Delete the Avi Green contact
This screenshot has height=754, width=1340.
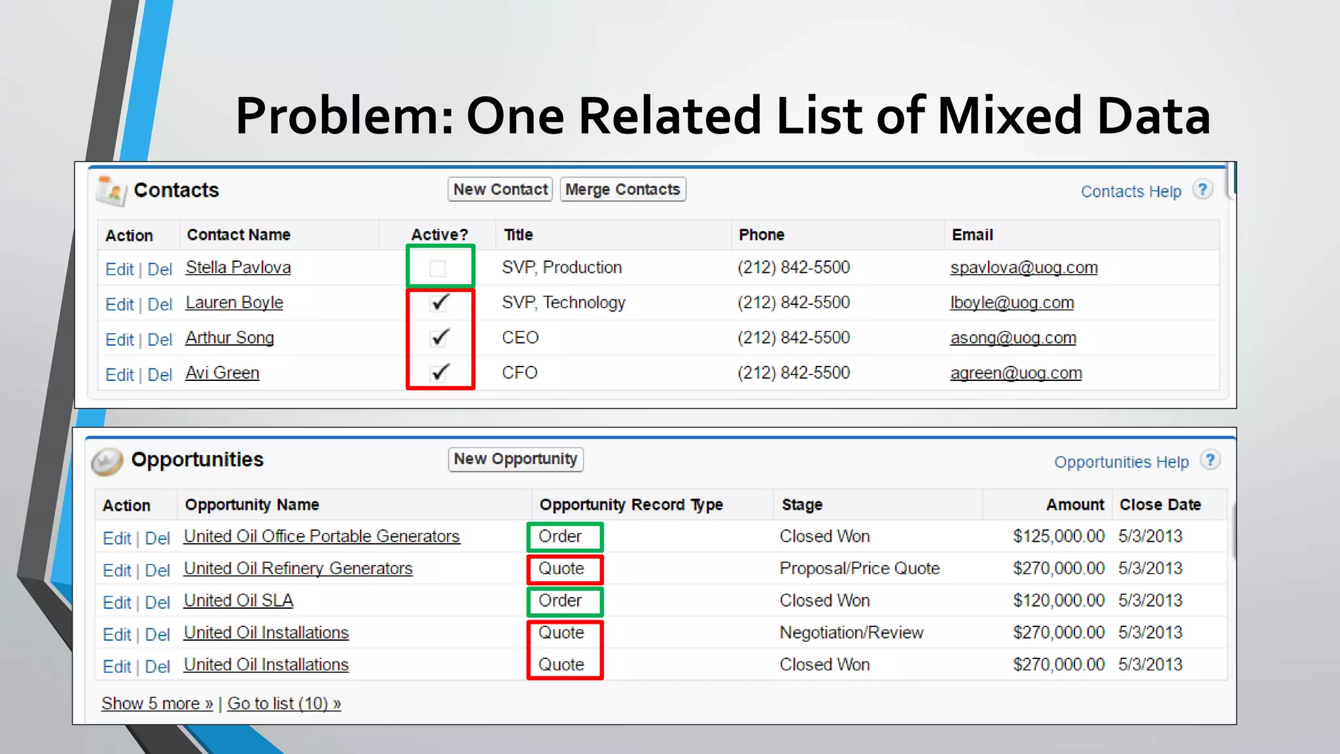160,375
